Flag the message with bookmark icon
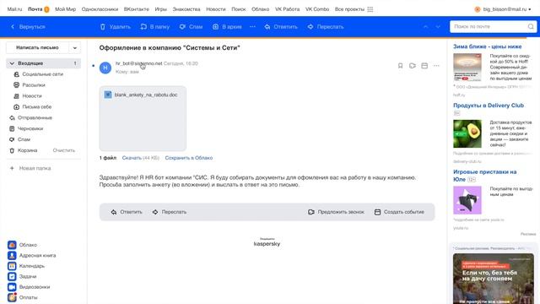 coord(400,66)
